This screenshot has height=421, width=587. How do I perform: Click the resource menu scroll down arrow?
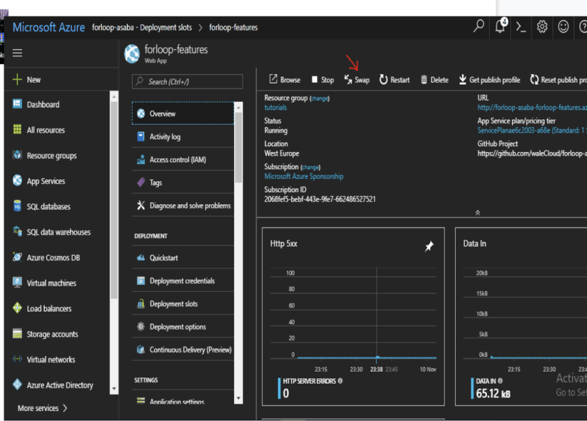pos(238,398)
